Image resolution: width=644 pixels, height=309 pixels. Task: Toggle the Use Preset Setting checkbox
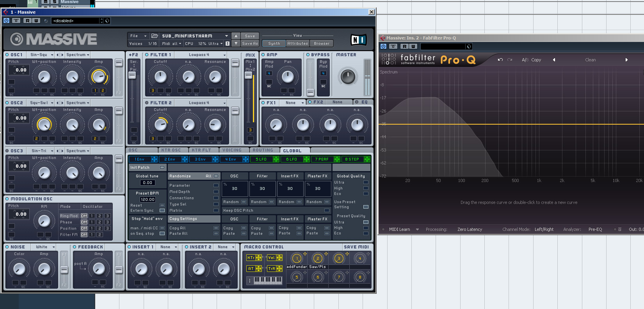coord(366,207)
